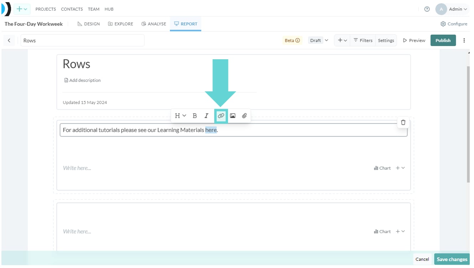Click the Admin avatar circle

tap(441, 9)
